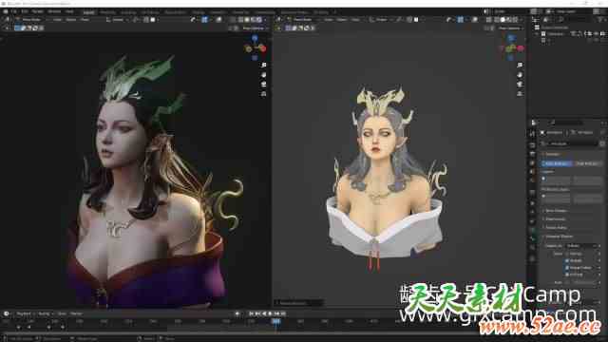This screenshot has height=342, width=608.
Task: Open Pose Options dropdown in left viewport
Action: (x=255, y=28)
